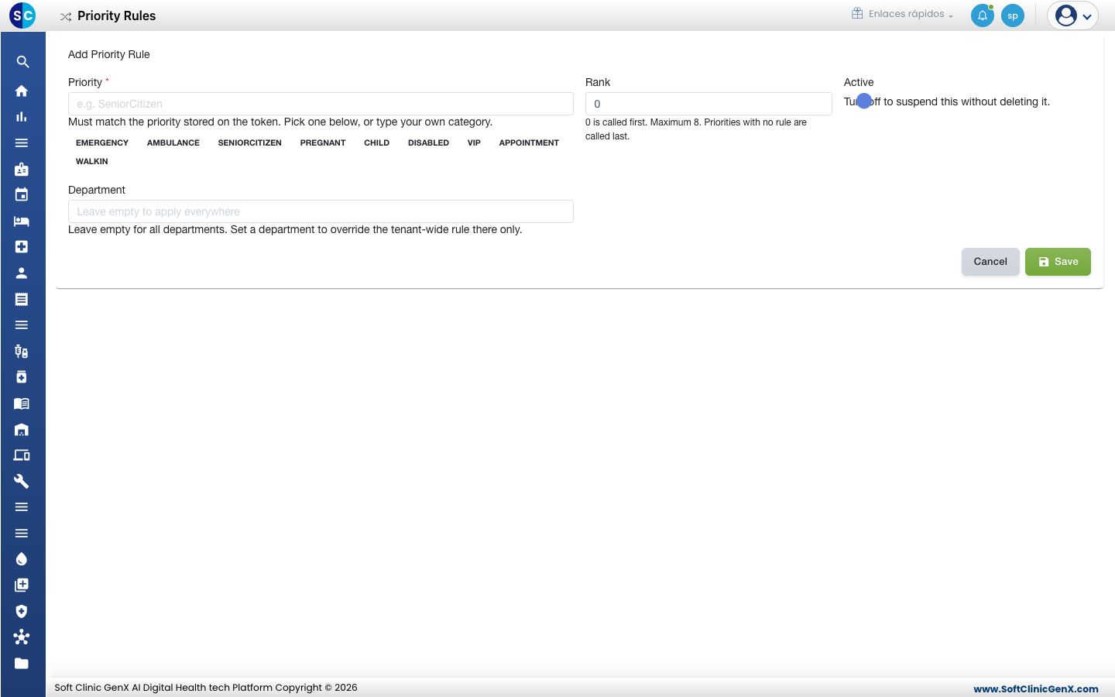Open the warehouse icon in sidebar
Screen dimensions: 1115x697
click(x=22, y=430)
